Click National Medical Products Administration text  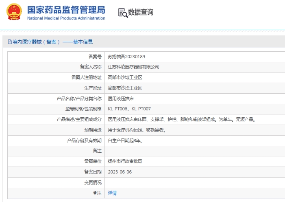66,18
